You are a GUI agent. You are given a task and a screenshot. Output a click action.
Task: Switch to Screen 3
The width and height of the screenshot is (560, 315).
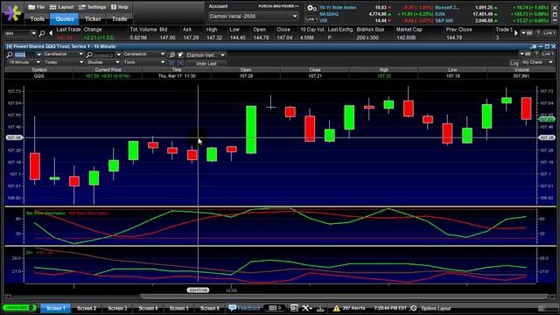coord(117,308)
